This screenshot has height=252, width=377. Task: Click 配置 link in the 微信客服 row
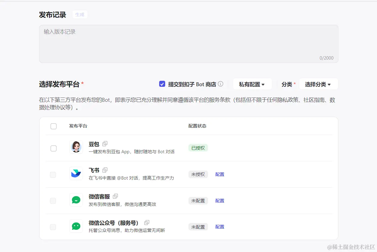220,201
